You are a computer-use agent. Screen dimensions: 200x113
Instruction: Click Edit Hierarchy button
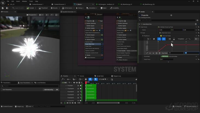[x=49, y=90]
